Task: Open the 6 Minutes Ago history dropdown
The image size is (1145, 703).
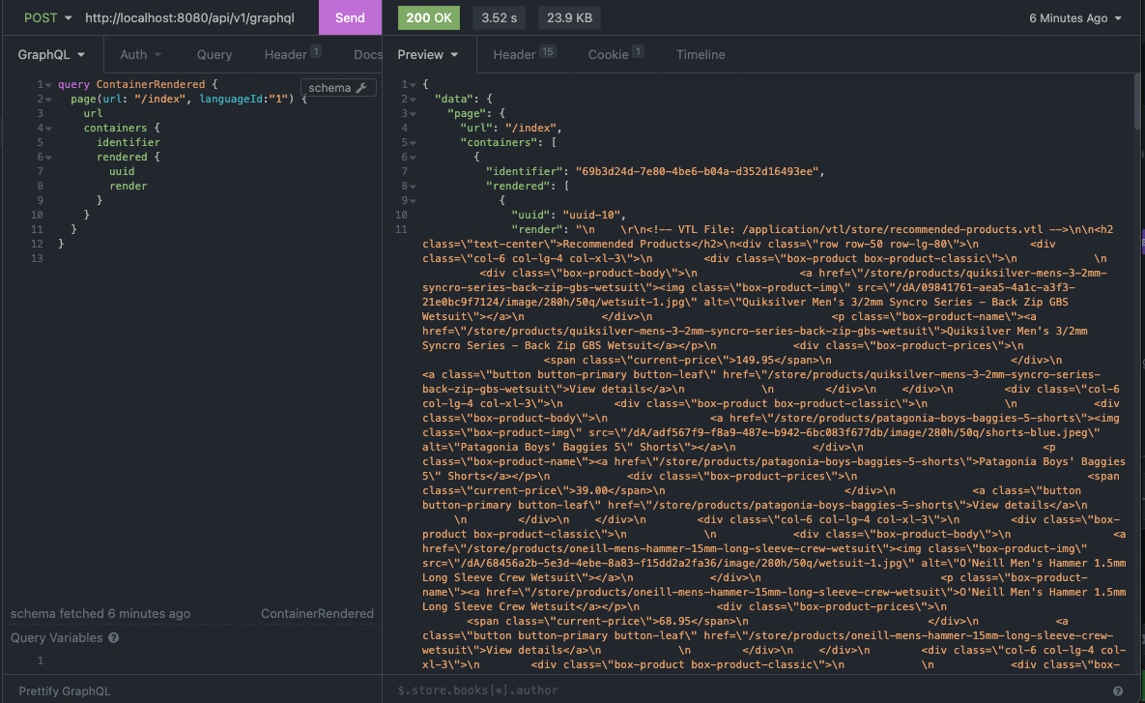Action: pos(1074,17)
